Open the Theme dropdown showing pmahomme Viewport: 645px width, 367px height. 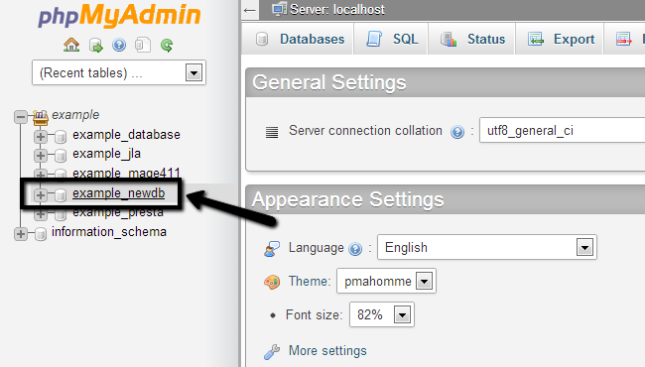(x=386, y=281)
